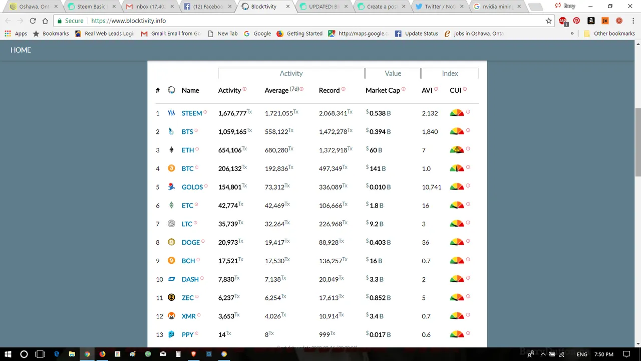The width and height of the screenshot is (641, 361).
Task: Open the Getting Started bookmark
Action: tap(299, 34)
